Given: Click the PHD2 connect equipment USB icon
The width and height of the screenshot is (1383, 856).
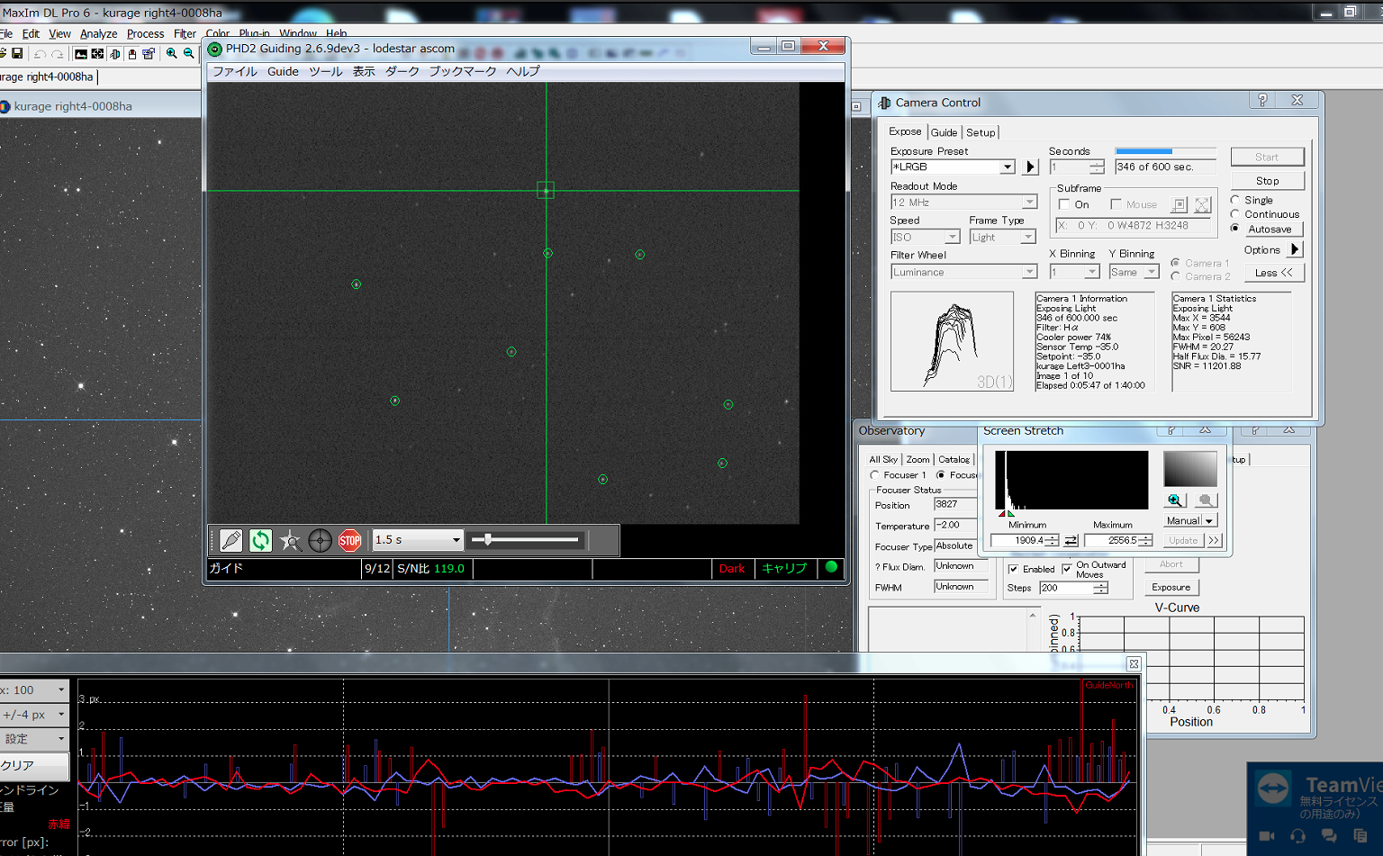Looking at the screenshot, I should point(230,540).
